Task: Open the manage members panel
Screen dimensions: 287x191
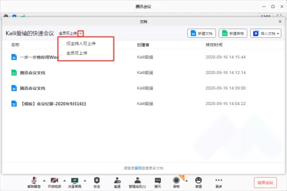Action: (137, 182)
